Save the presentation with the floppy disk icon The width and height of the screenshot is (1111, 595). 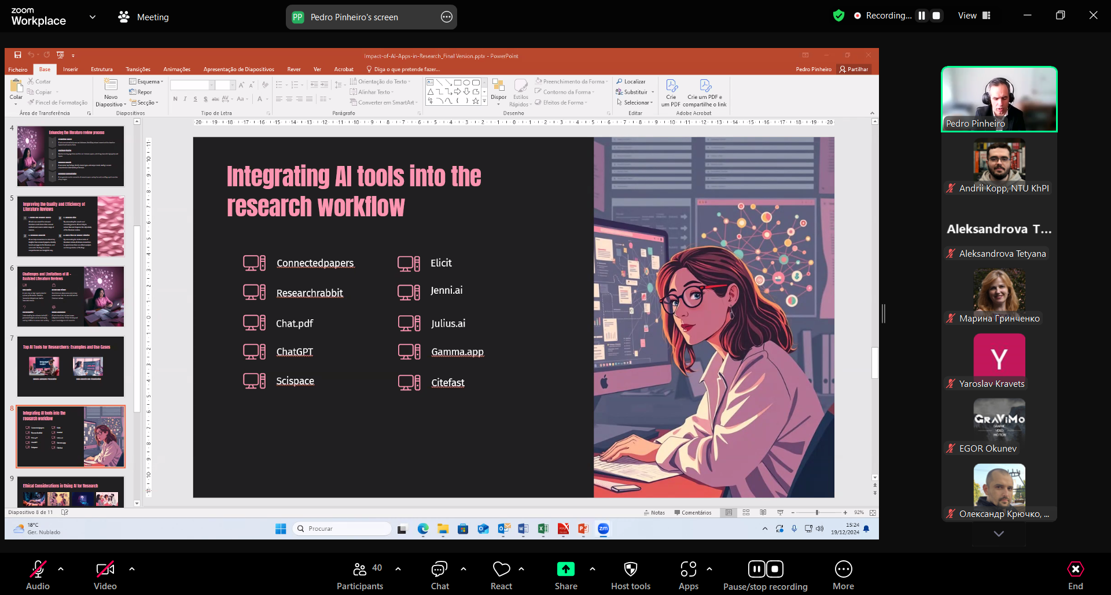coord(17,55)
